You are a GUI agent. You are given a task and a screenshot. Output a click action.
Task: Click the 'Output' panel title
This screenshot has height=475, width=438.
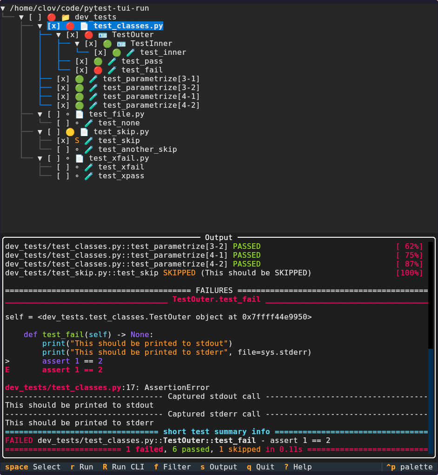(x=219, y=238)
